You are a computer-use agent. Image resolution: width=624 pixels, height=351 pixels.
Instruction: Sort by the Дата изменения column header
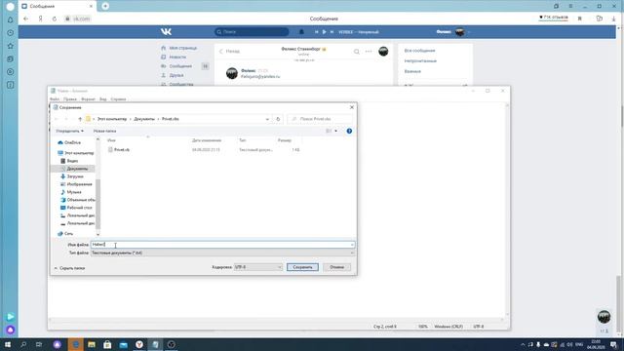click(x=207, y=140)
